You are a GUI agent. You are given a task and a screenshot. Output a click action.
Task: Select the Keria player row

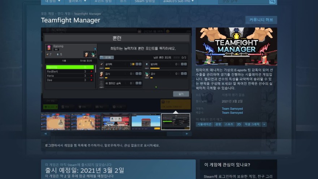[70, 76]
